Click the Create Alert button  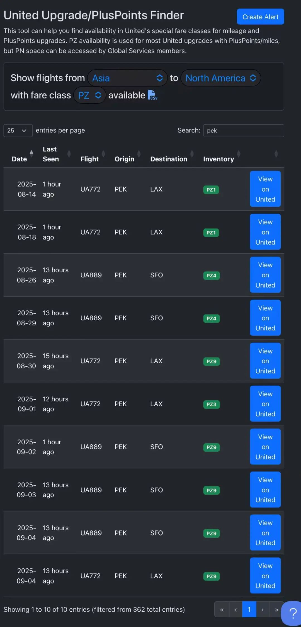coord(260,17)
